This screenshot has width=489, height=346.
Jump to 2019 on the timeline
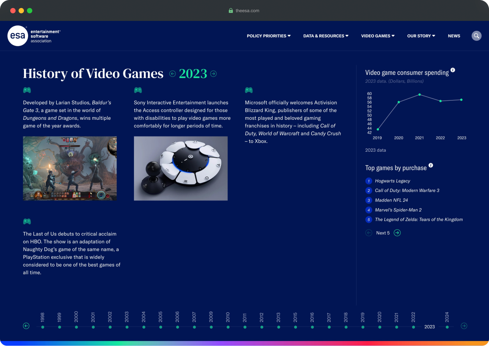(x=363, y=321)
